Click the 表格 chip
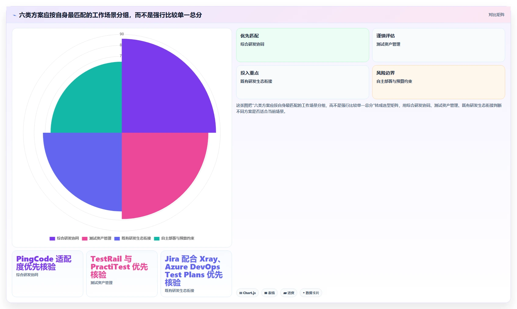This screenshot has width=517, height=309. tap(269, 293)
